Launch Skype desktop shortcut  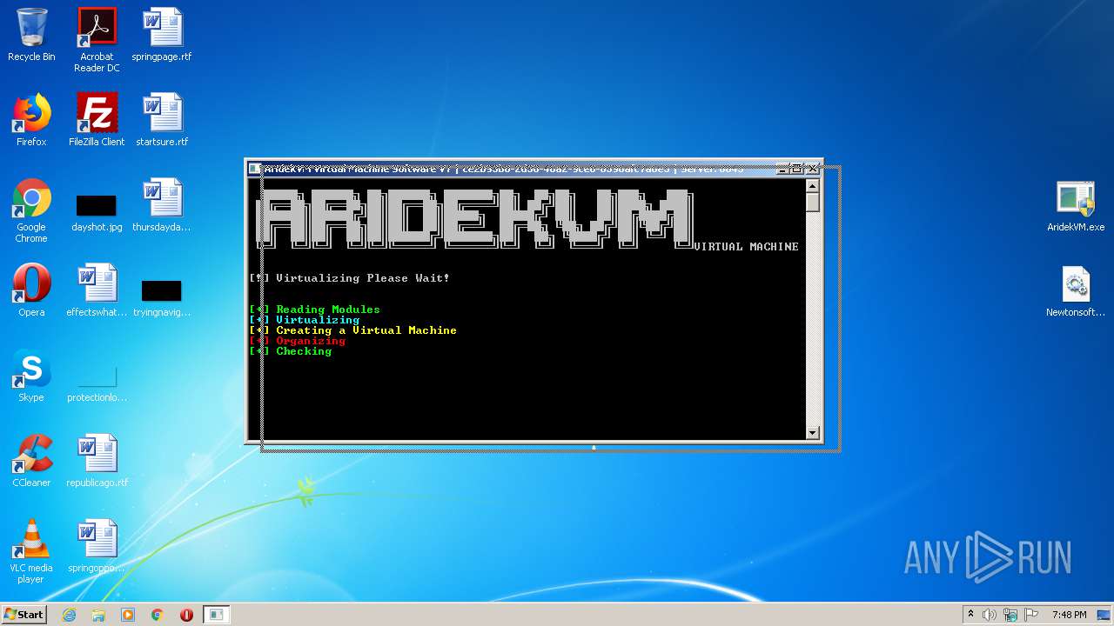[31, 376]
